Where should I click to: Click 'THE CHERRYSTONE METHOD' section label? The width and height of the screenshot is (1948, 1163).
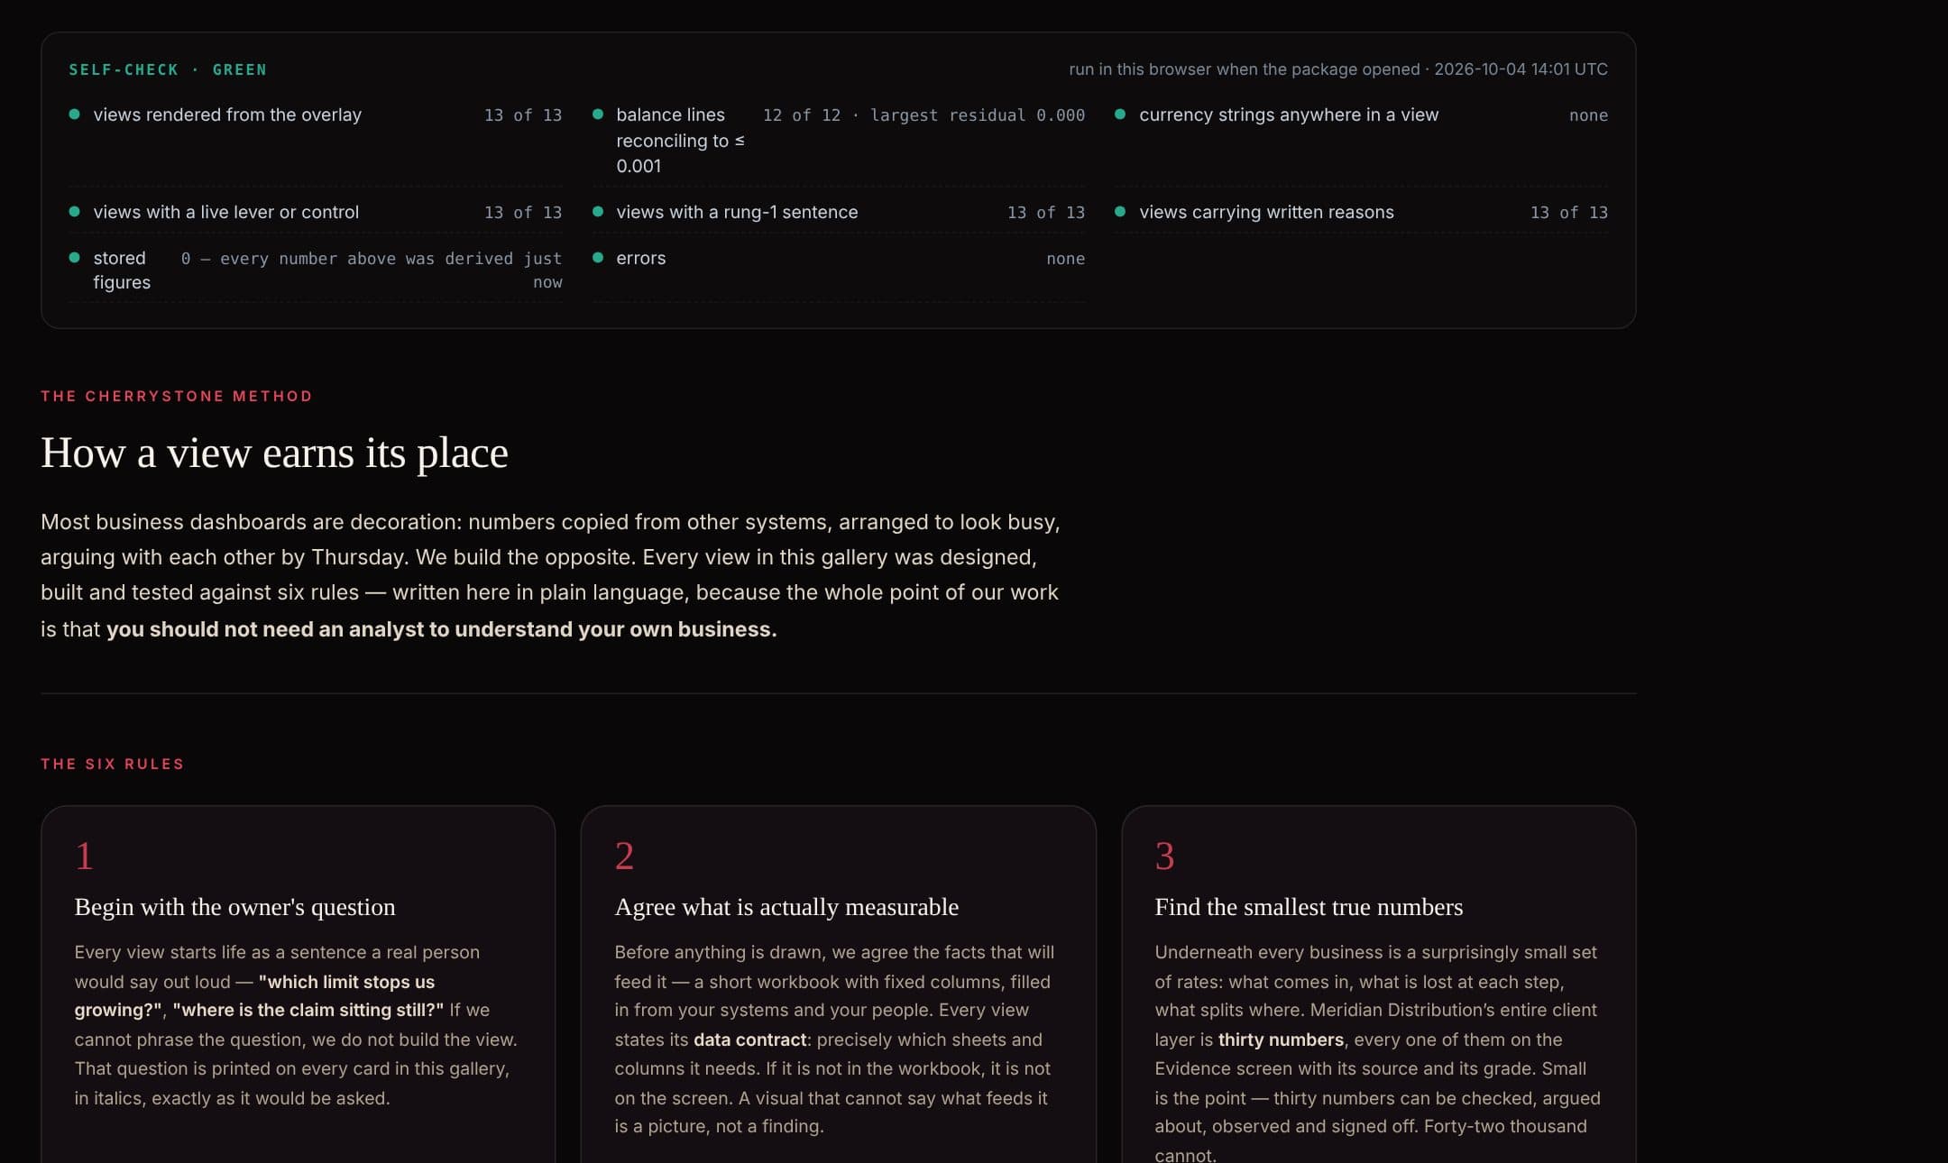[x=177, y=396]
